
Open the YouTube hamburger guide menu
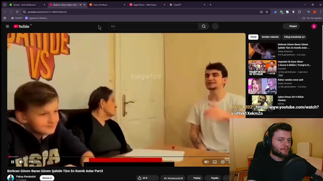pos(7,26)
